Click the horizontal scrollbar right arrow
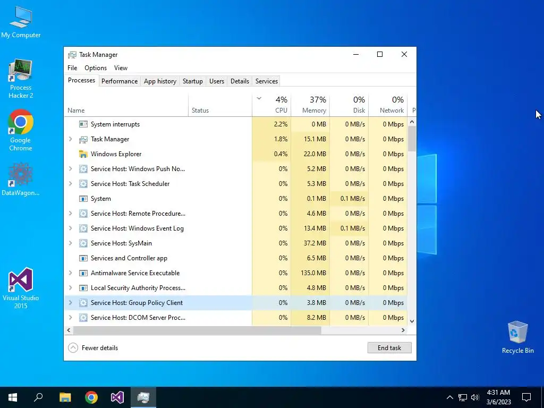 (x=403, y=330)
